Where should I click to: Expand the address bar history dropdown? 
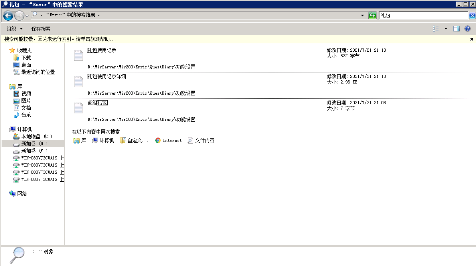point(362,16)
